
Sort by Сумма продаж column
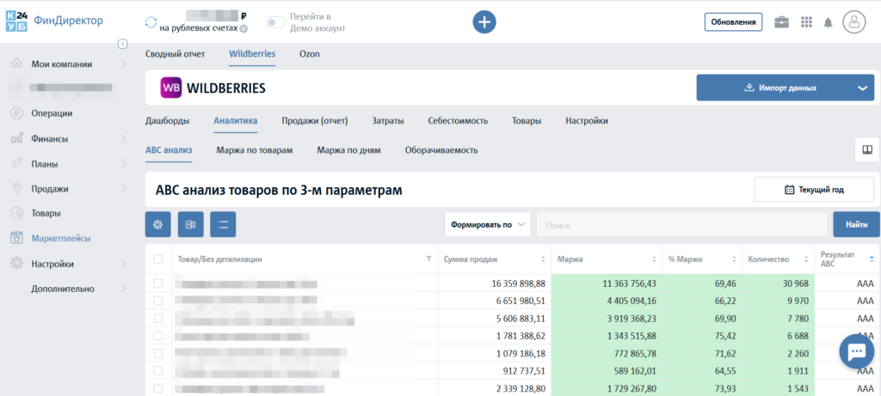point(543,259)
